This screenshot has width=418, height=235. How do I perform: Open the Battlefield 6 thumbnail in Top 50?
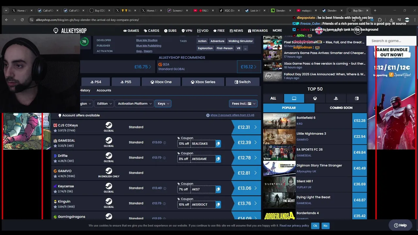[x=279, y=120]
